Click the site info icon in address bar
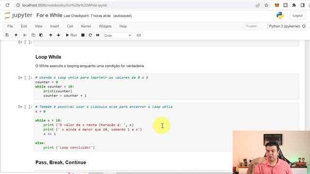 (x=18, y=5)
